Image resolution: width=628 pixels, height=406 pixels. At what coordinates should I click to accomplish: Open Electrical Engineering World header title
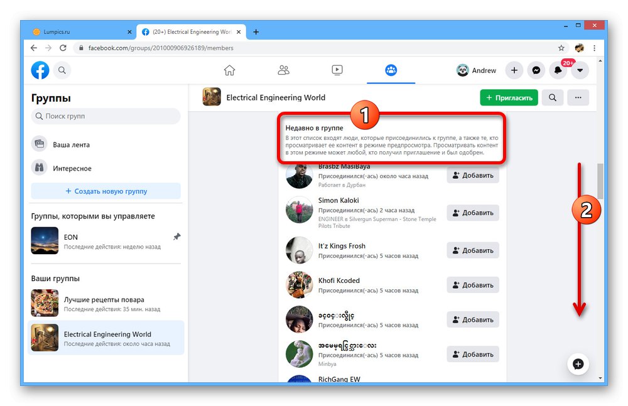pyautogui.click(x=276, y=98)
